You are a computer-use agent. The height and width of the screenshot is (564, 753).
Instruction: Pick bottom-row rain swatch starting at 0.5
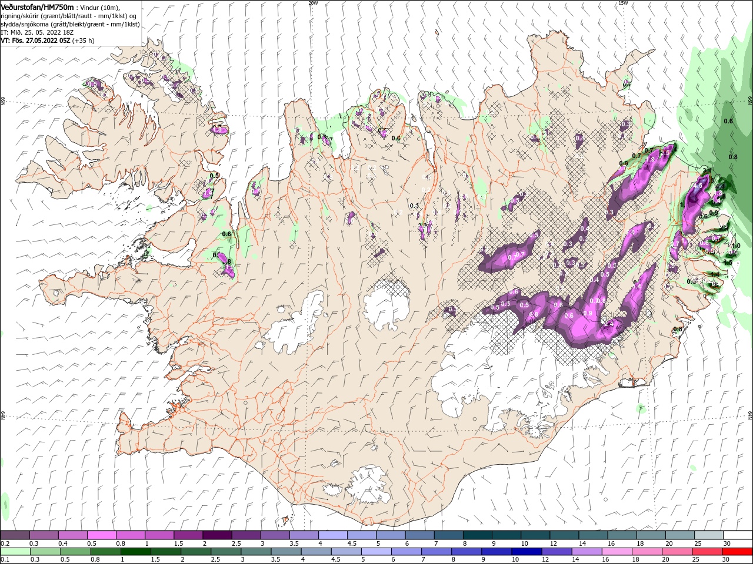pyautogui.click(x=75, y=552)
